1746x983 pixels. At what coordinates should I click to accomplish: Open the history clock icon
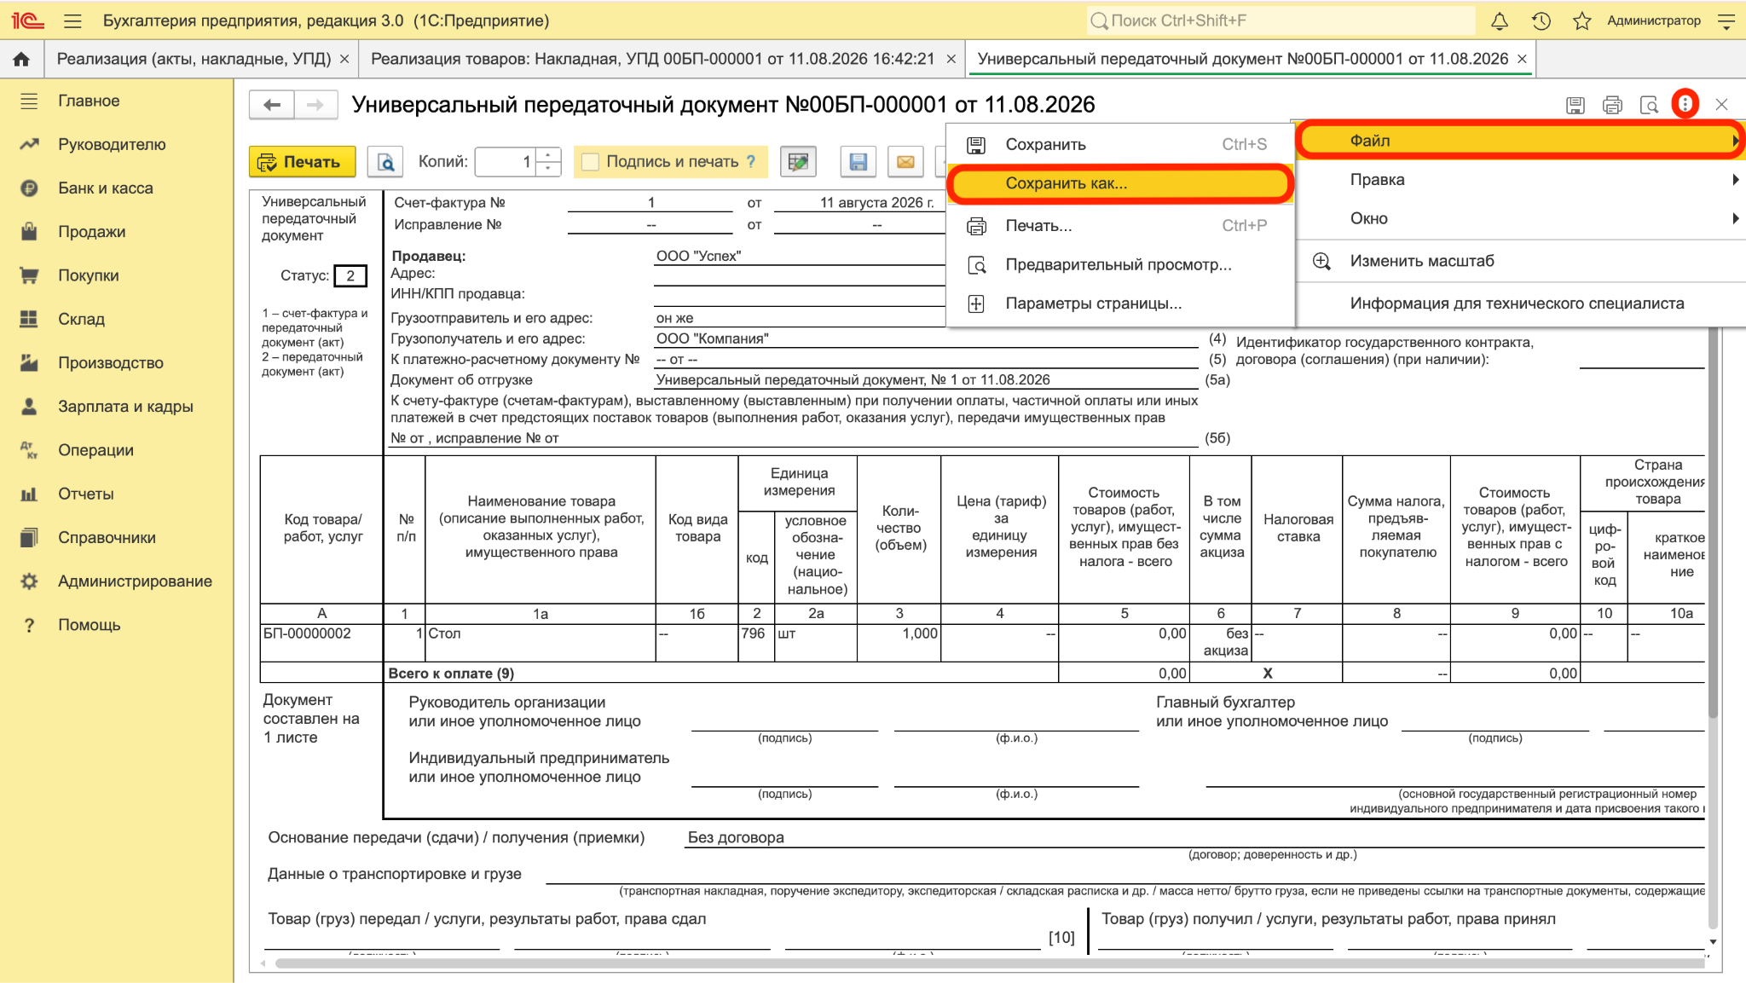(x=1541, y=20)
